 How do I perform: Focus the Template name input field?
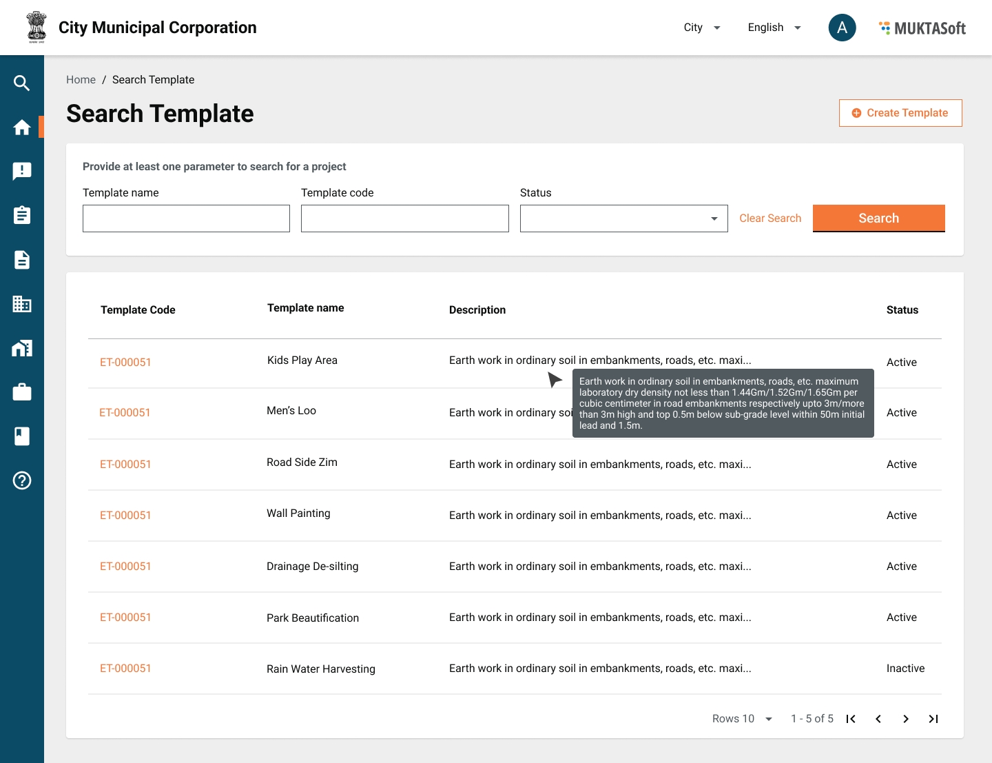tap(186, 218)
